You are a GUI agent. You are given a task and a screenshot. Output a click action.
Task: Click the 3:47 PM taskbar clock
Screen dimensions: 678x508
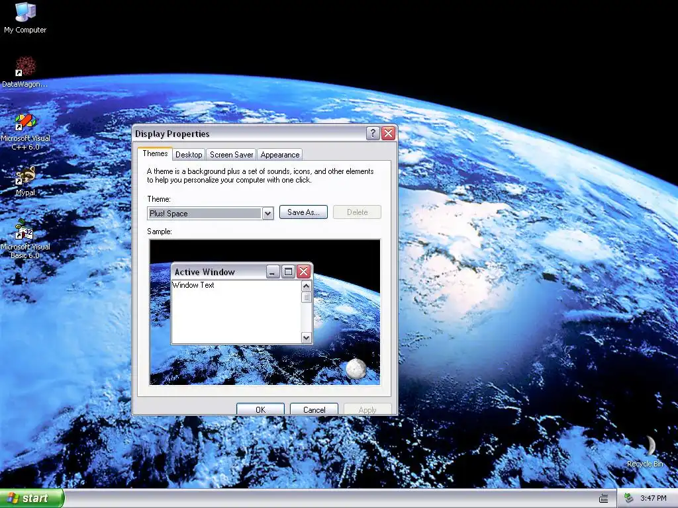654,499
